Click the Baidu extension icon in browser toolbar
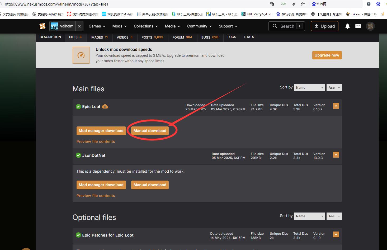Viewport: 387px width, 250px height. click(378, 4)
